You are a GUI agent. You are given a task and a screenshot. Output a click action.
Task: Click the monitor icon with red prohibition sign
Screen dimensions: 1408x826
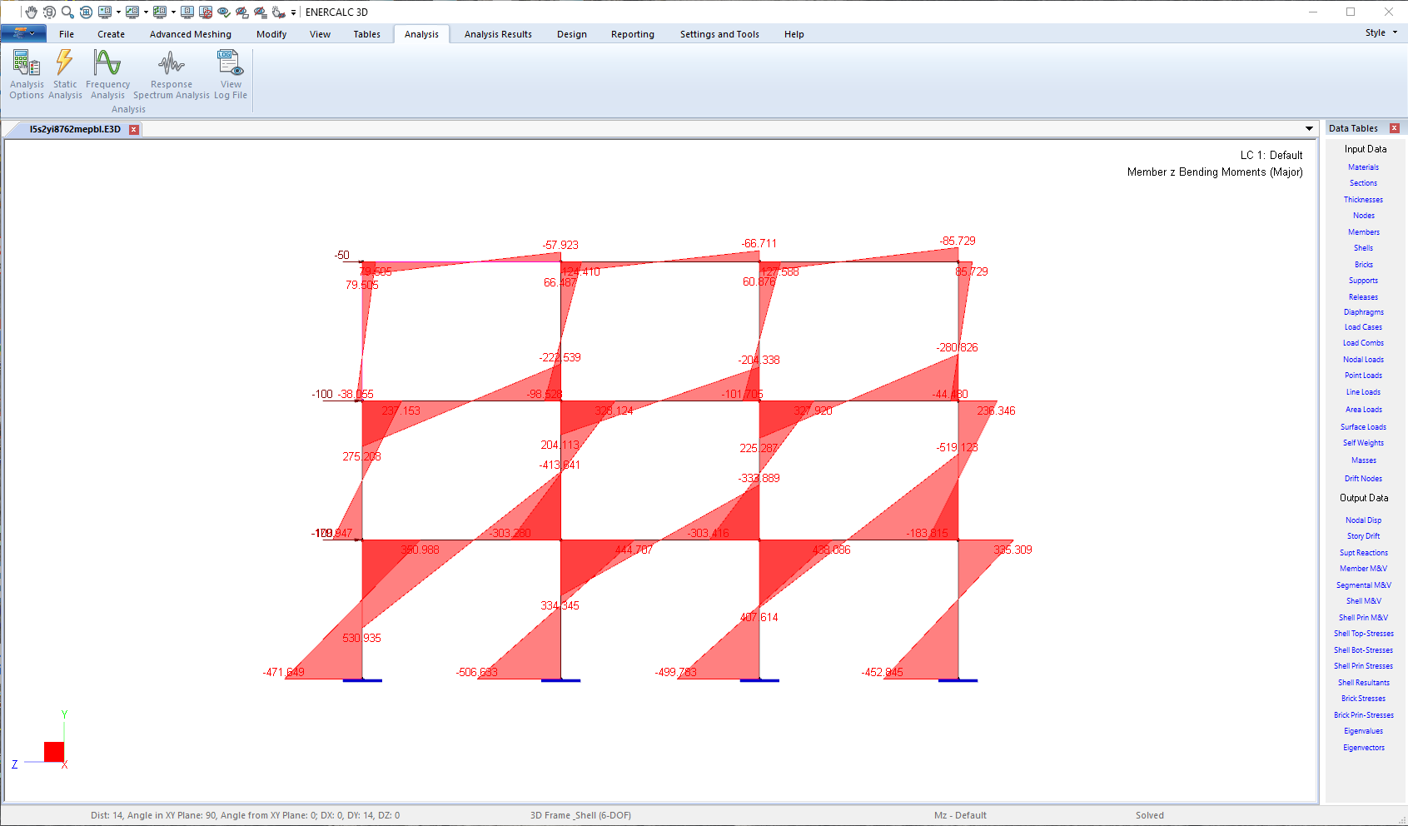pos(206,12)
